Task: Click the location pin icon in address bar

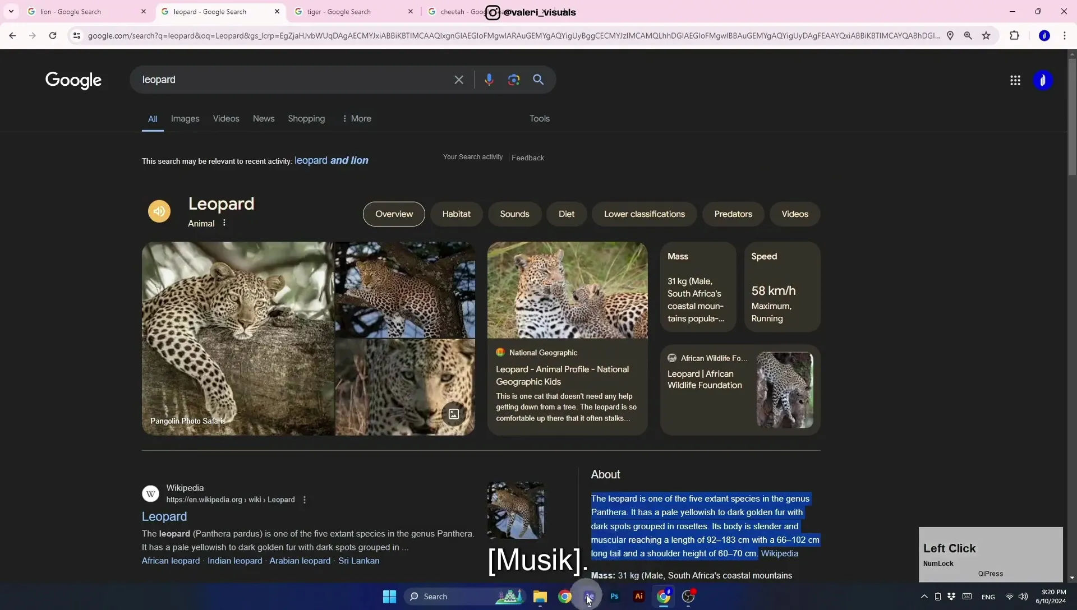Action: [950, 36]
